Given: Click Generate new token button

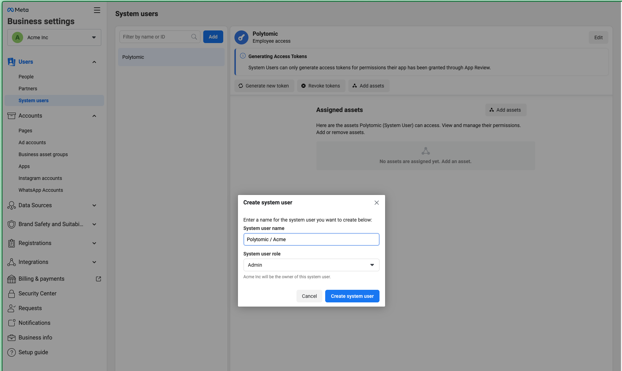Looking at the screenshot, I should pos(264,86).
